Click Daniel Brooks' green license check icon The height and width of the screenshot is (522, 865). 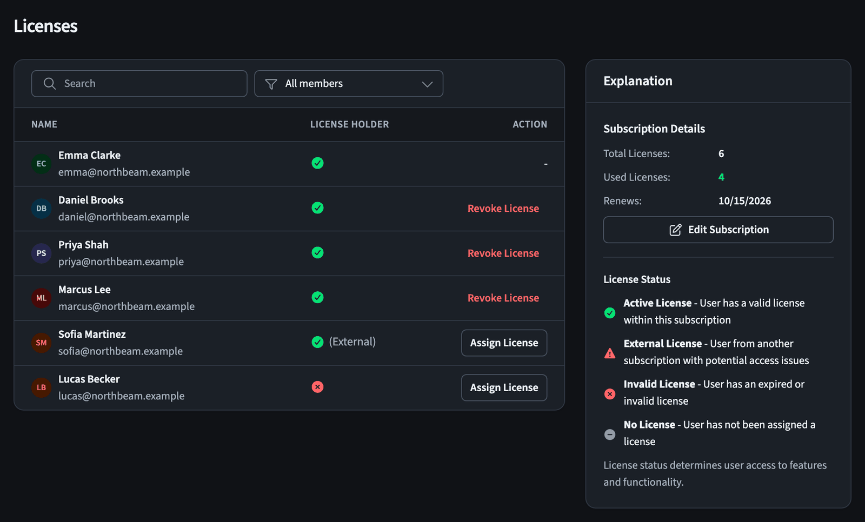318,208
